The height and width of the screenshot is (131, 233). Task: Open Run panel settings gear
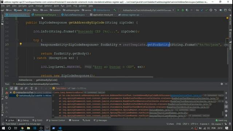click(x=222, y=84)
